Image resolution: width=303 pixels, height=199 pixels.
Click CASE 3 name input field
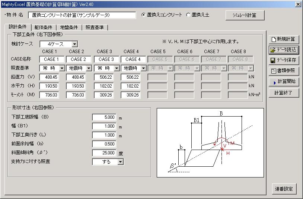pos(106,59)
